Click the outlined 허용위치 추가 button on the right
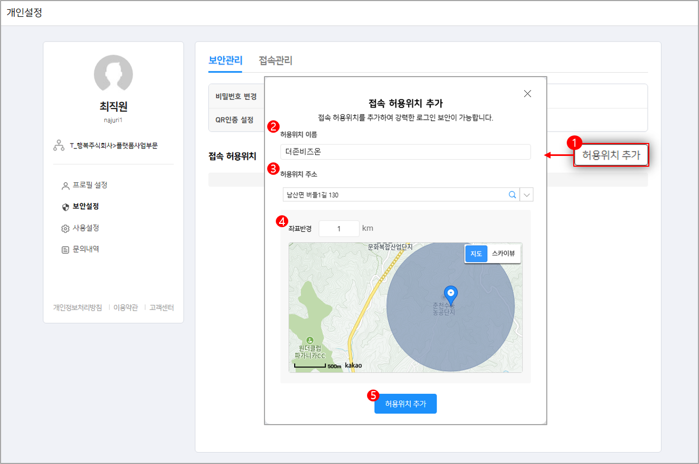The image size is (699, 464). [x=611, y=154]
